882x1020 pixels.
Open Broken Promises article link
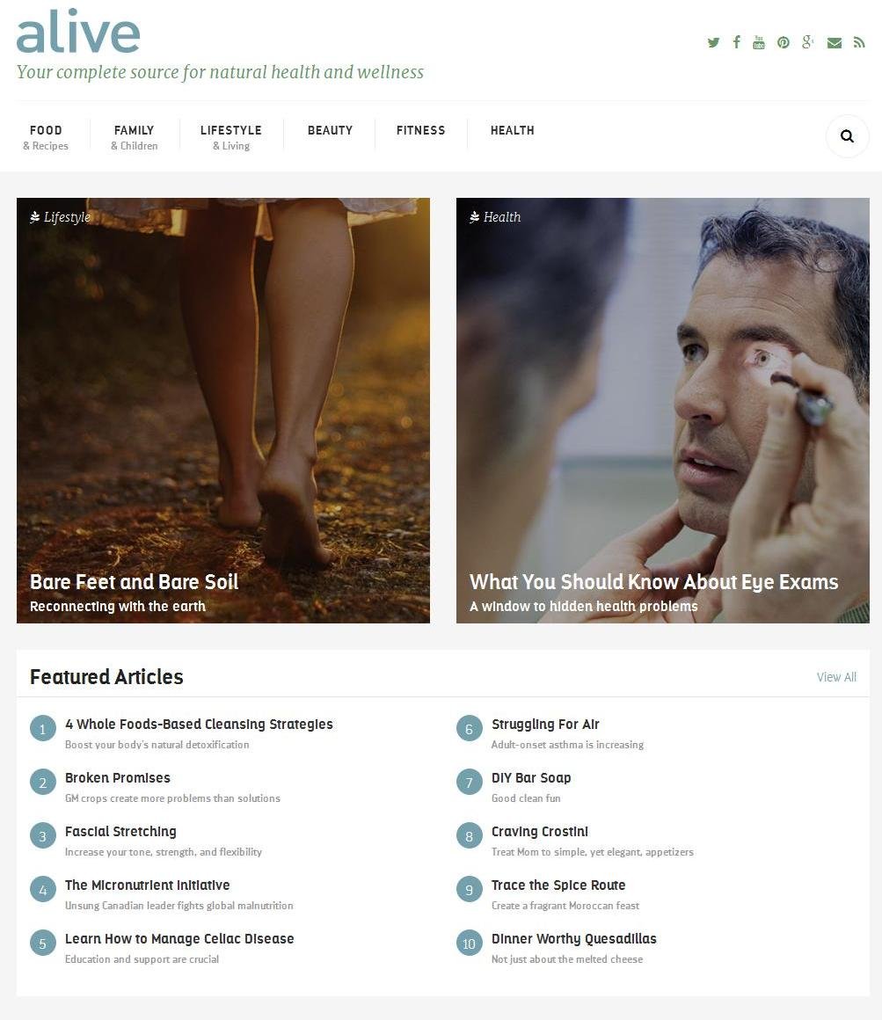point(118,778)
